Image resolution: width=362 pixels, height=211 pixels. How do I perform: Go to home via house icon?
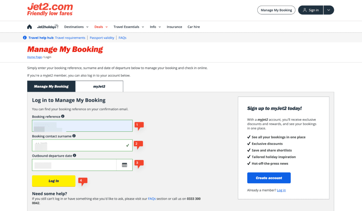29,27
